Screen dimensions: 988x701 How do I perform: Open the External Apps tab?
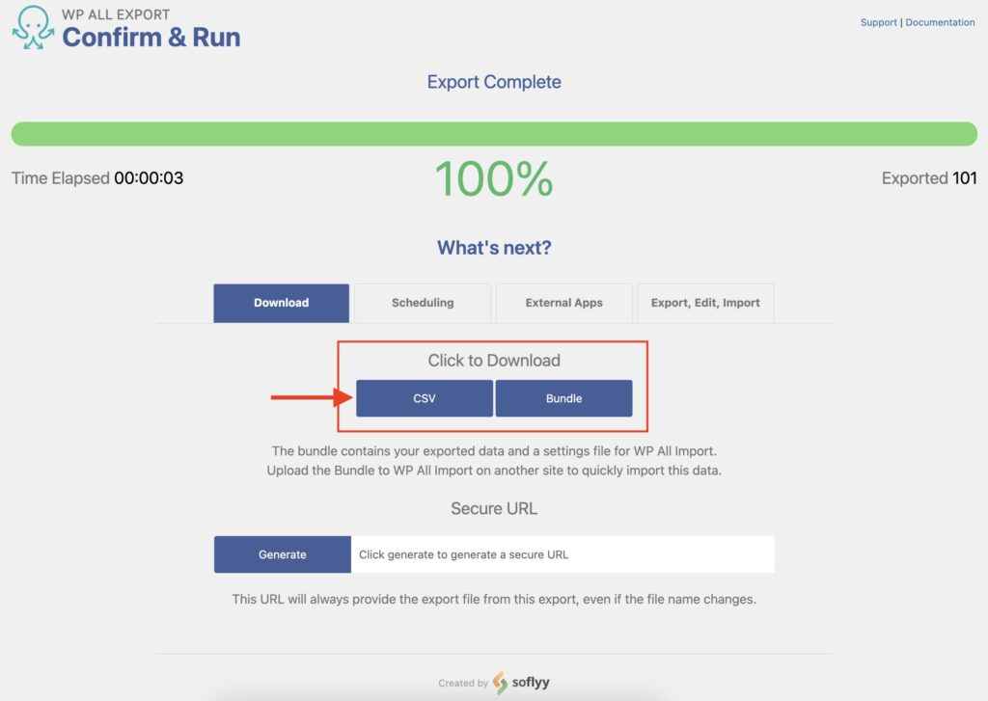[563, 303]
